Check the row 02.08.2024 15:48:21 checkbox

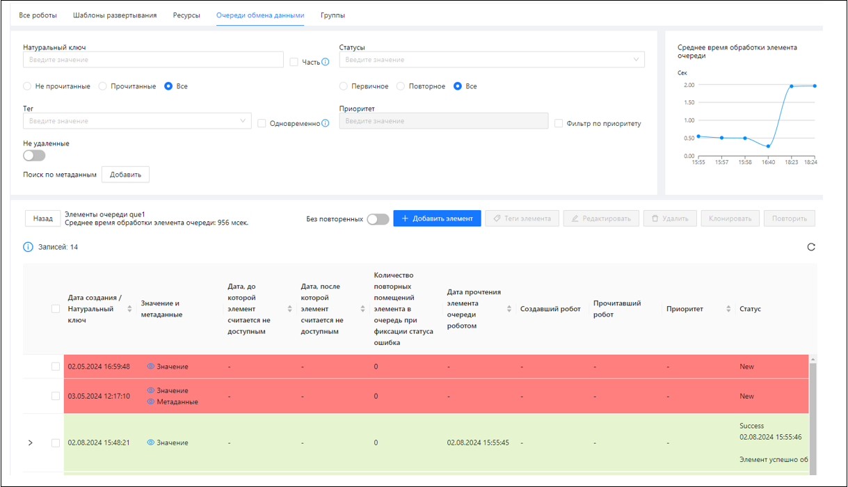pyautogui.click(x=56, y=442)
